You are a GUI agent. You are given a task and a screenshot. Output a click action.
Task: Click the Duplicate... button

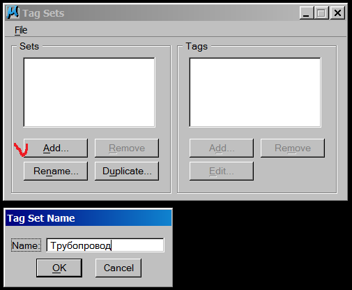tap(127, 171)
